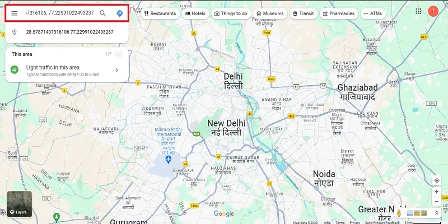
Task: Open the Transit category chip
Action: 304,13
